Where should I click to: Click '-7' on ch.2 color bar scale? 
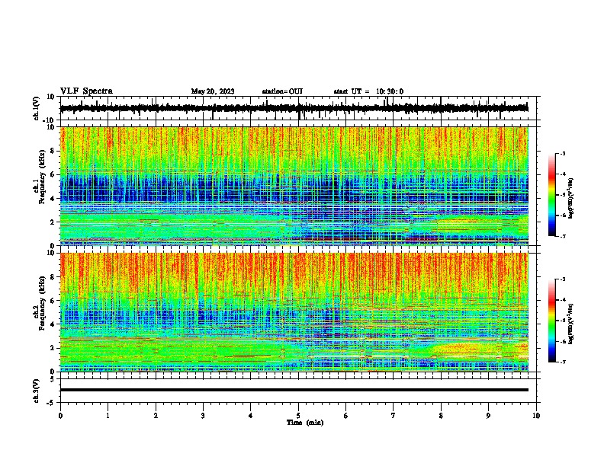coord(563,362)
